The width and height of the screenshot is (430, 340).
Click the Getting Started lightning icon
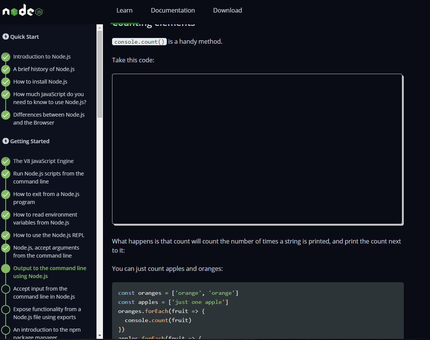[x=5, y=141]
